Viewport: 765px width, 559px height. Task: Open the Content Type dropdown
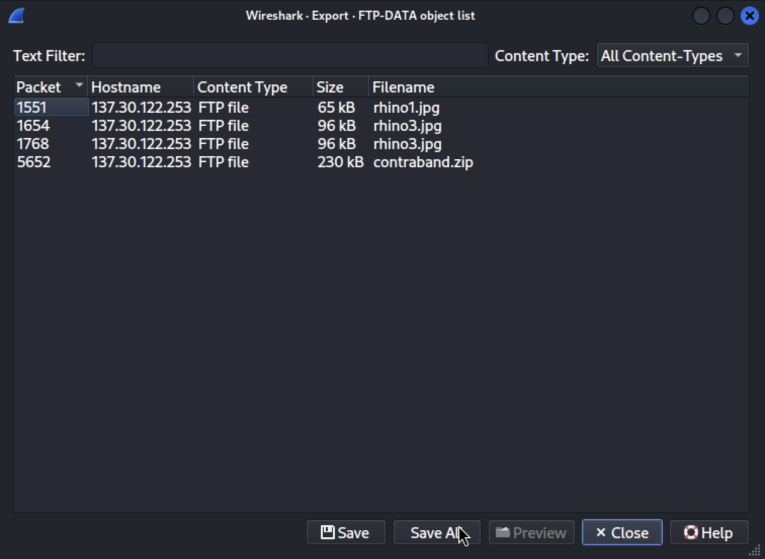(x=672, y=56)
